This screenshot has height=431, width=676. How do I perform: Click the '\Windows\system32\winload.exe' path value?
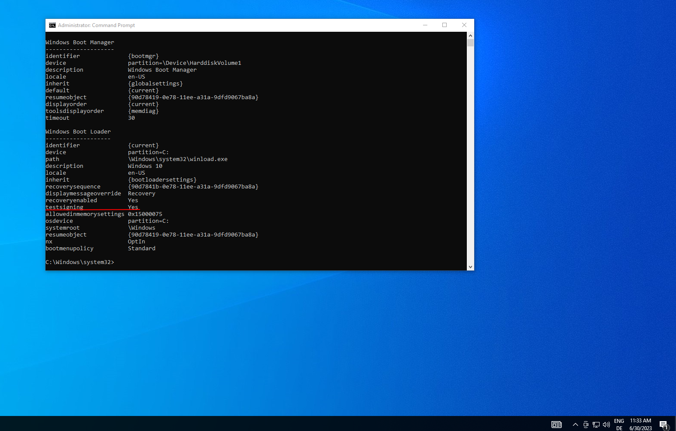[x=178, y=159]
